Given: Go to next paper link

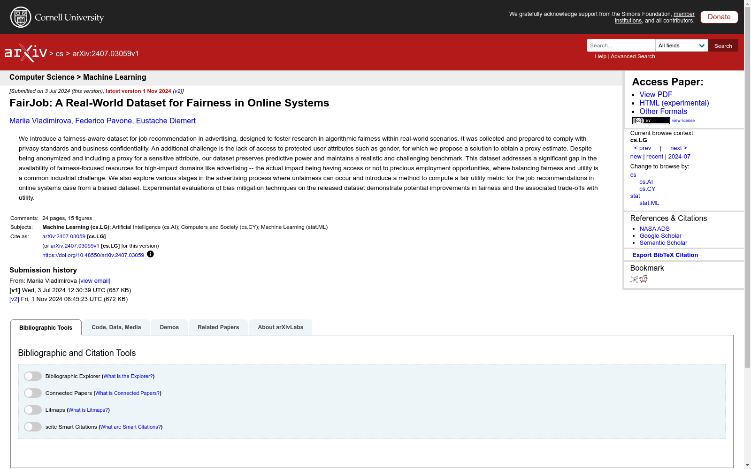Looking at the screenshot, I should tap(678, 148).
